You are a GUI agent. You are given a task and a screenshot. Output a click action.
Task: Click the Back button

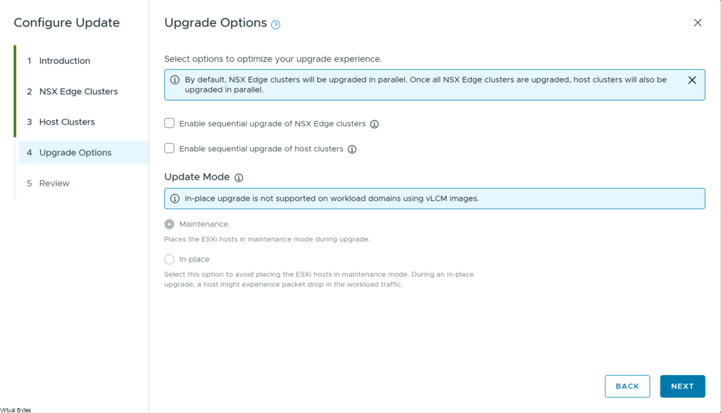627,386
